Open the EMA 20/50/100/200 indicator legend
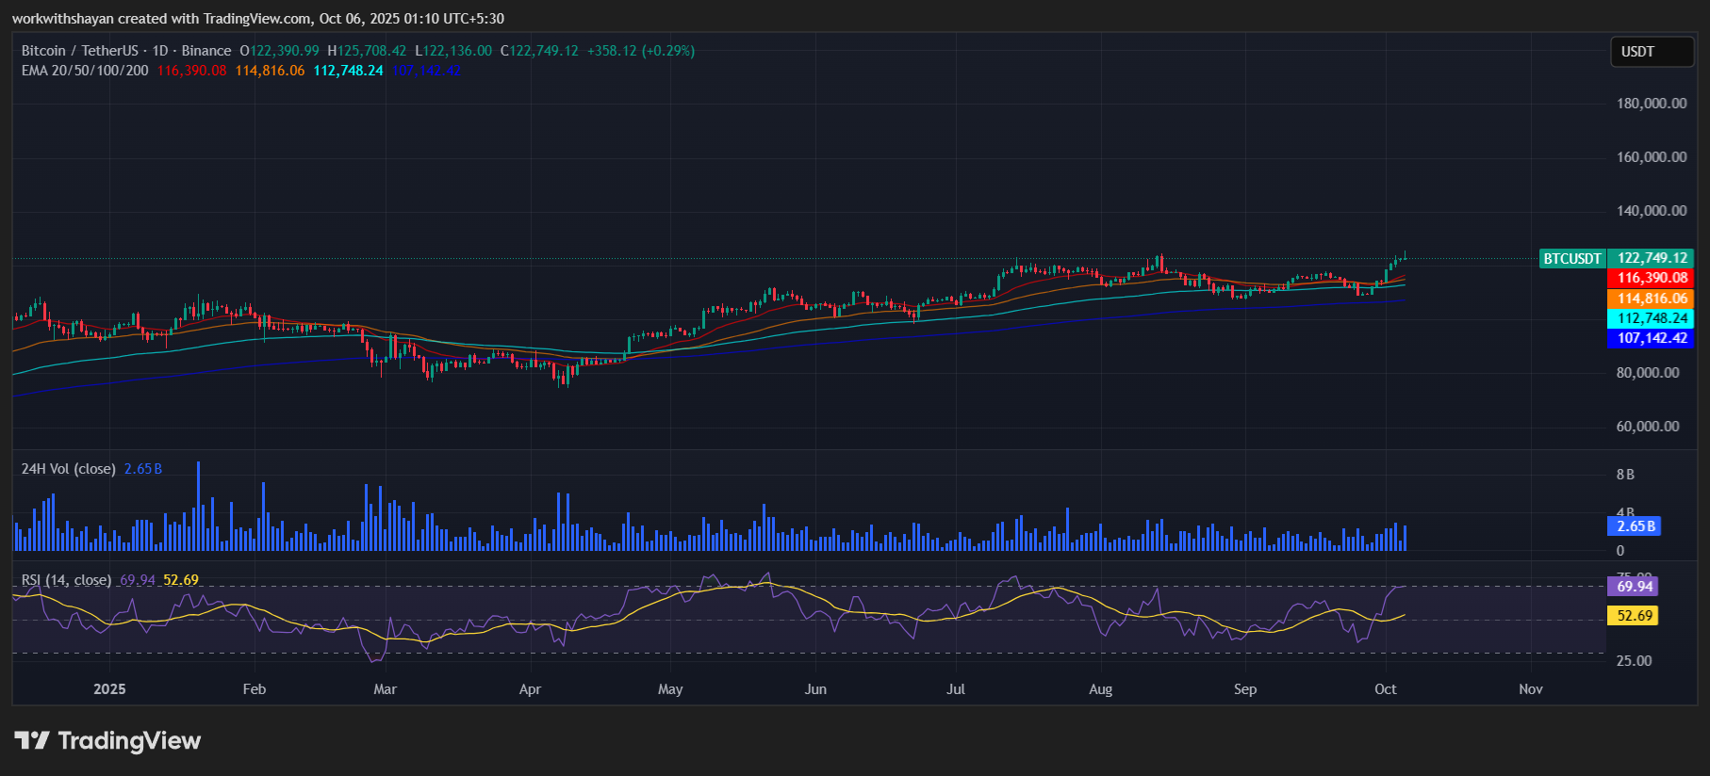Screen dimensions: 1710x776 pos(85,71)
